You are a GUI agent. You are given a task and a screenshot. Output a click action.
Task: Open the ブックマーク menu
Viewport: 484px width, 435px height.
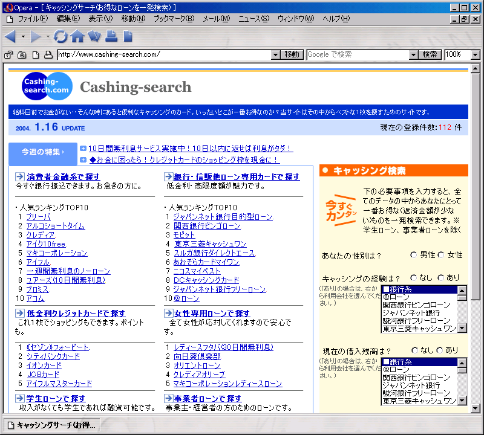pos(174,19)
